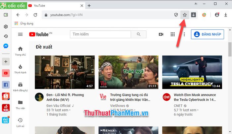Open browsing history clock in sidebar

(x=6, y=36)
